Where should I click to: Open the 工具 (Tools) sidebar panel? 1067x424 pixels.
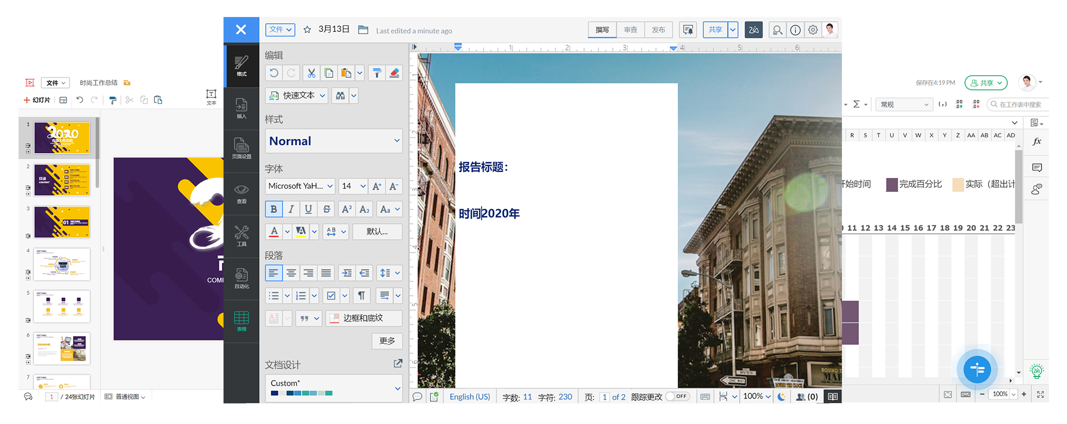tap(242, 237)
